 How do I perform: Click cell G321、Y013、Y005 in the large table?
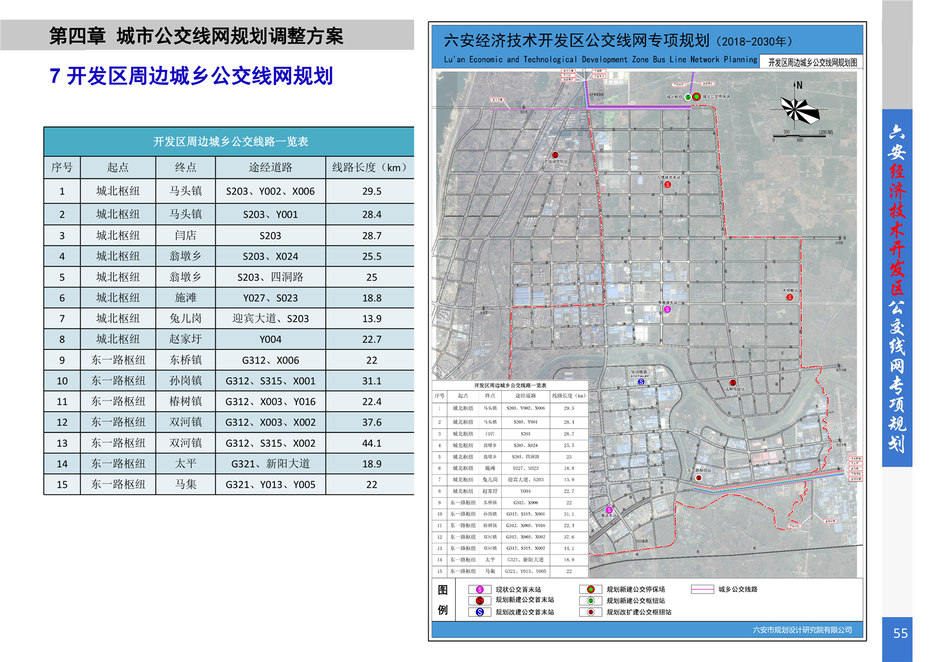point(270,484)
